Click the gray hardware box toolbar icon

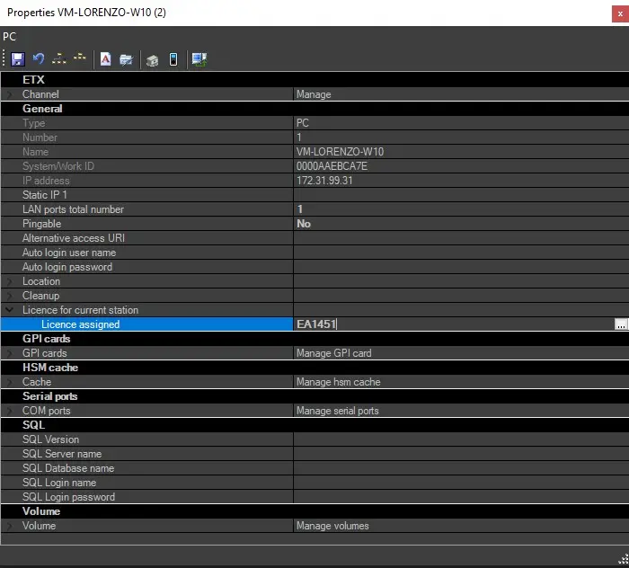pos(153,59)
